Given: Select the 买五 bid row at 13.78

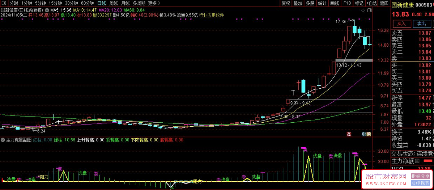Looking at the screenshot, I should coord(412,90).
